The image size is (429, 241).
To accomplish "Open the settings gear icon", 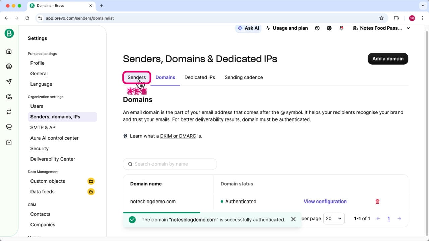I will tap(329, 28).
